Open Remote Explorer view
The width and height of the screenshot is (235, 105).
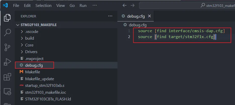click(7, 91)
